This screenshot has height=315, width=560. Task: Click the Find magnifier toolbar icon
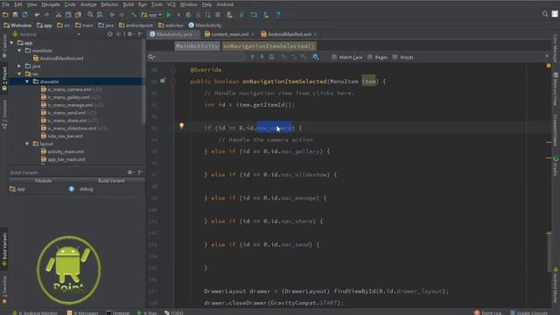pyautogui.click(x=90, y=15)
